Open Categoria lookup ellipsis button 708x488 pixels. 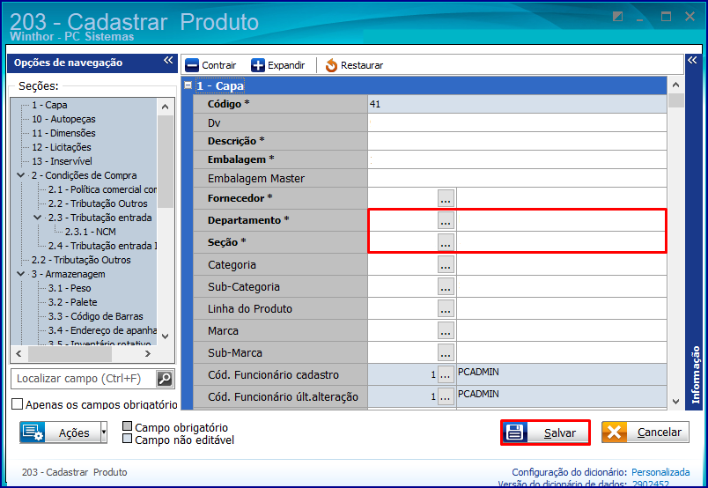pyautogui.click(x=446, y=265)
